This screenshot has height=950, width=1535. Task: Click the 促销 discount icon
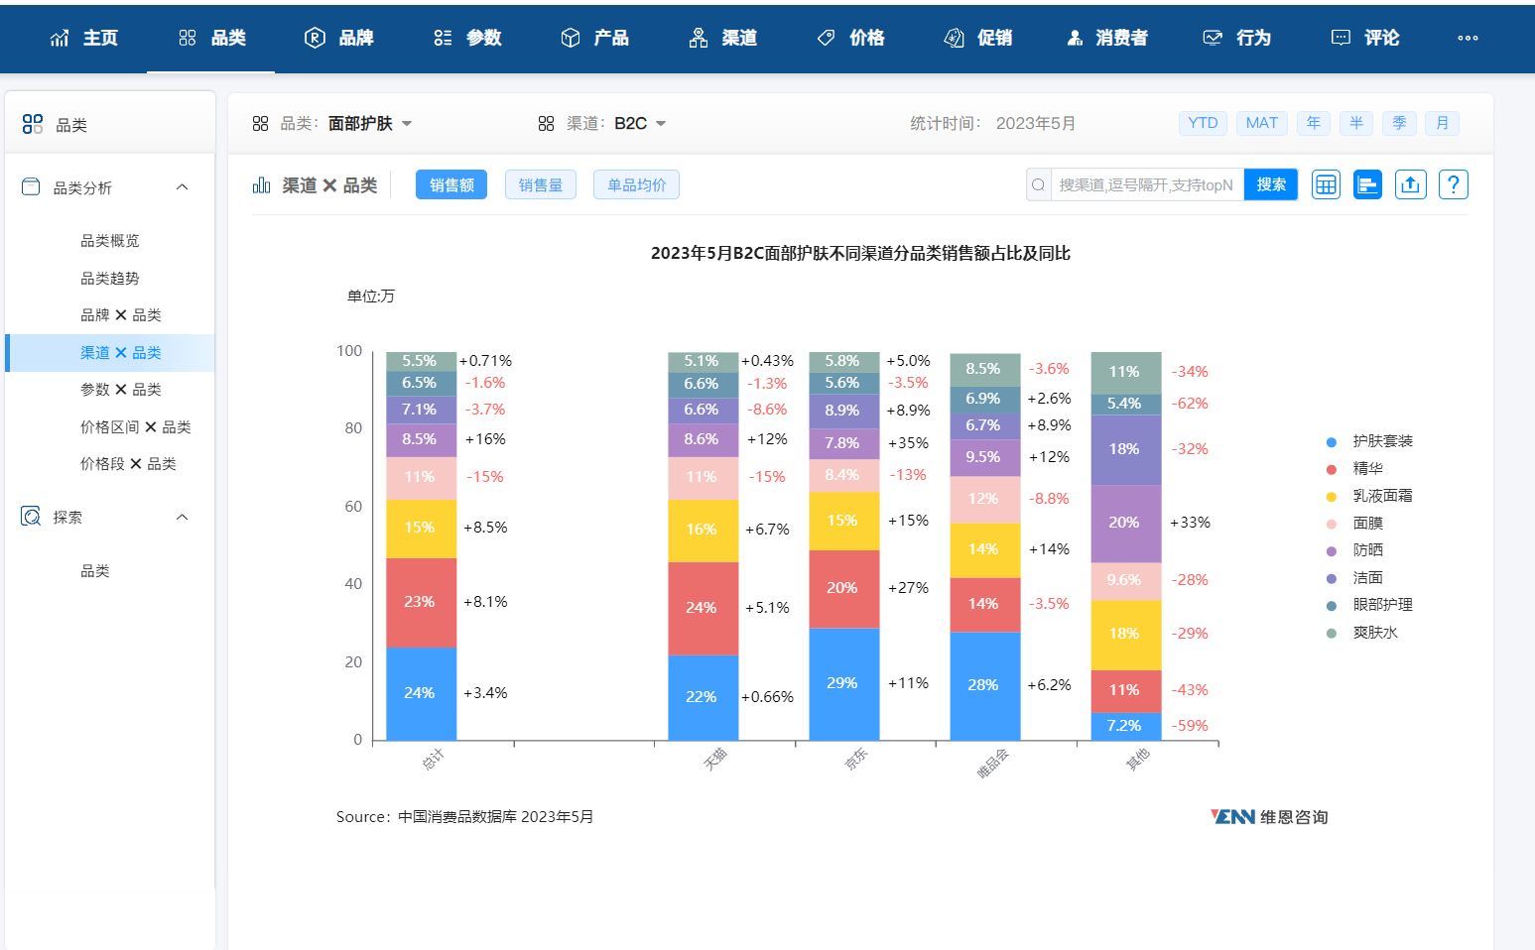(954, 38)
